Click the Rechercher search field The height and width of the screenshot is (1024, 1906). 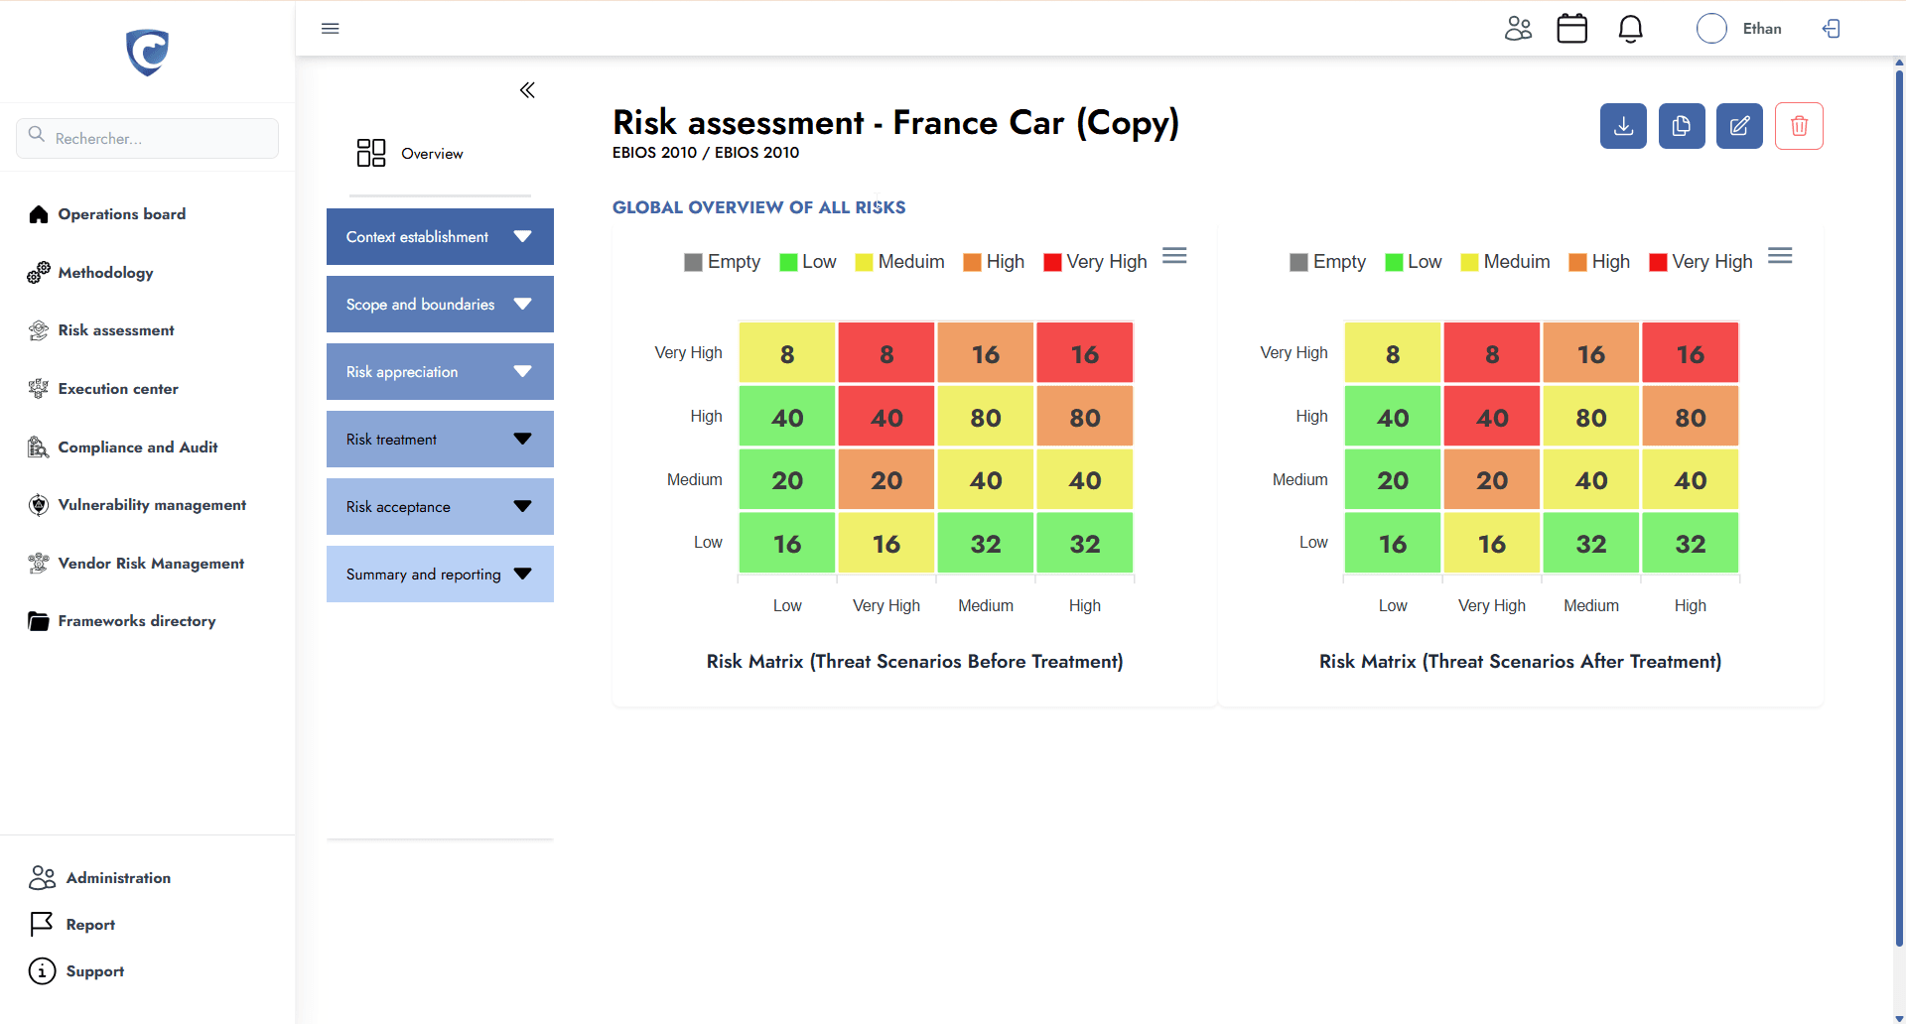147,138
